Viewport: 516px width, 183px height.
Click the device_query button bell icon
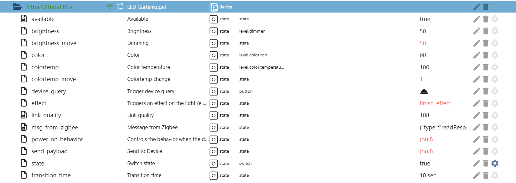(x=424, y=91)
